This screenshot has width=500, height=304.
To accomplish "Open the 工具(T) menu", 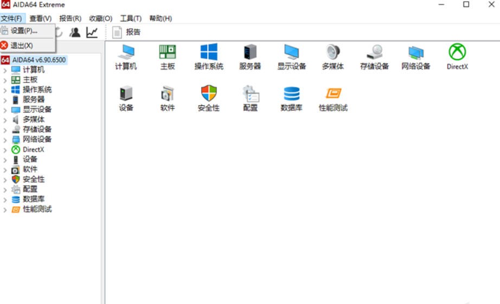I will coord(131,18).
